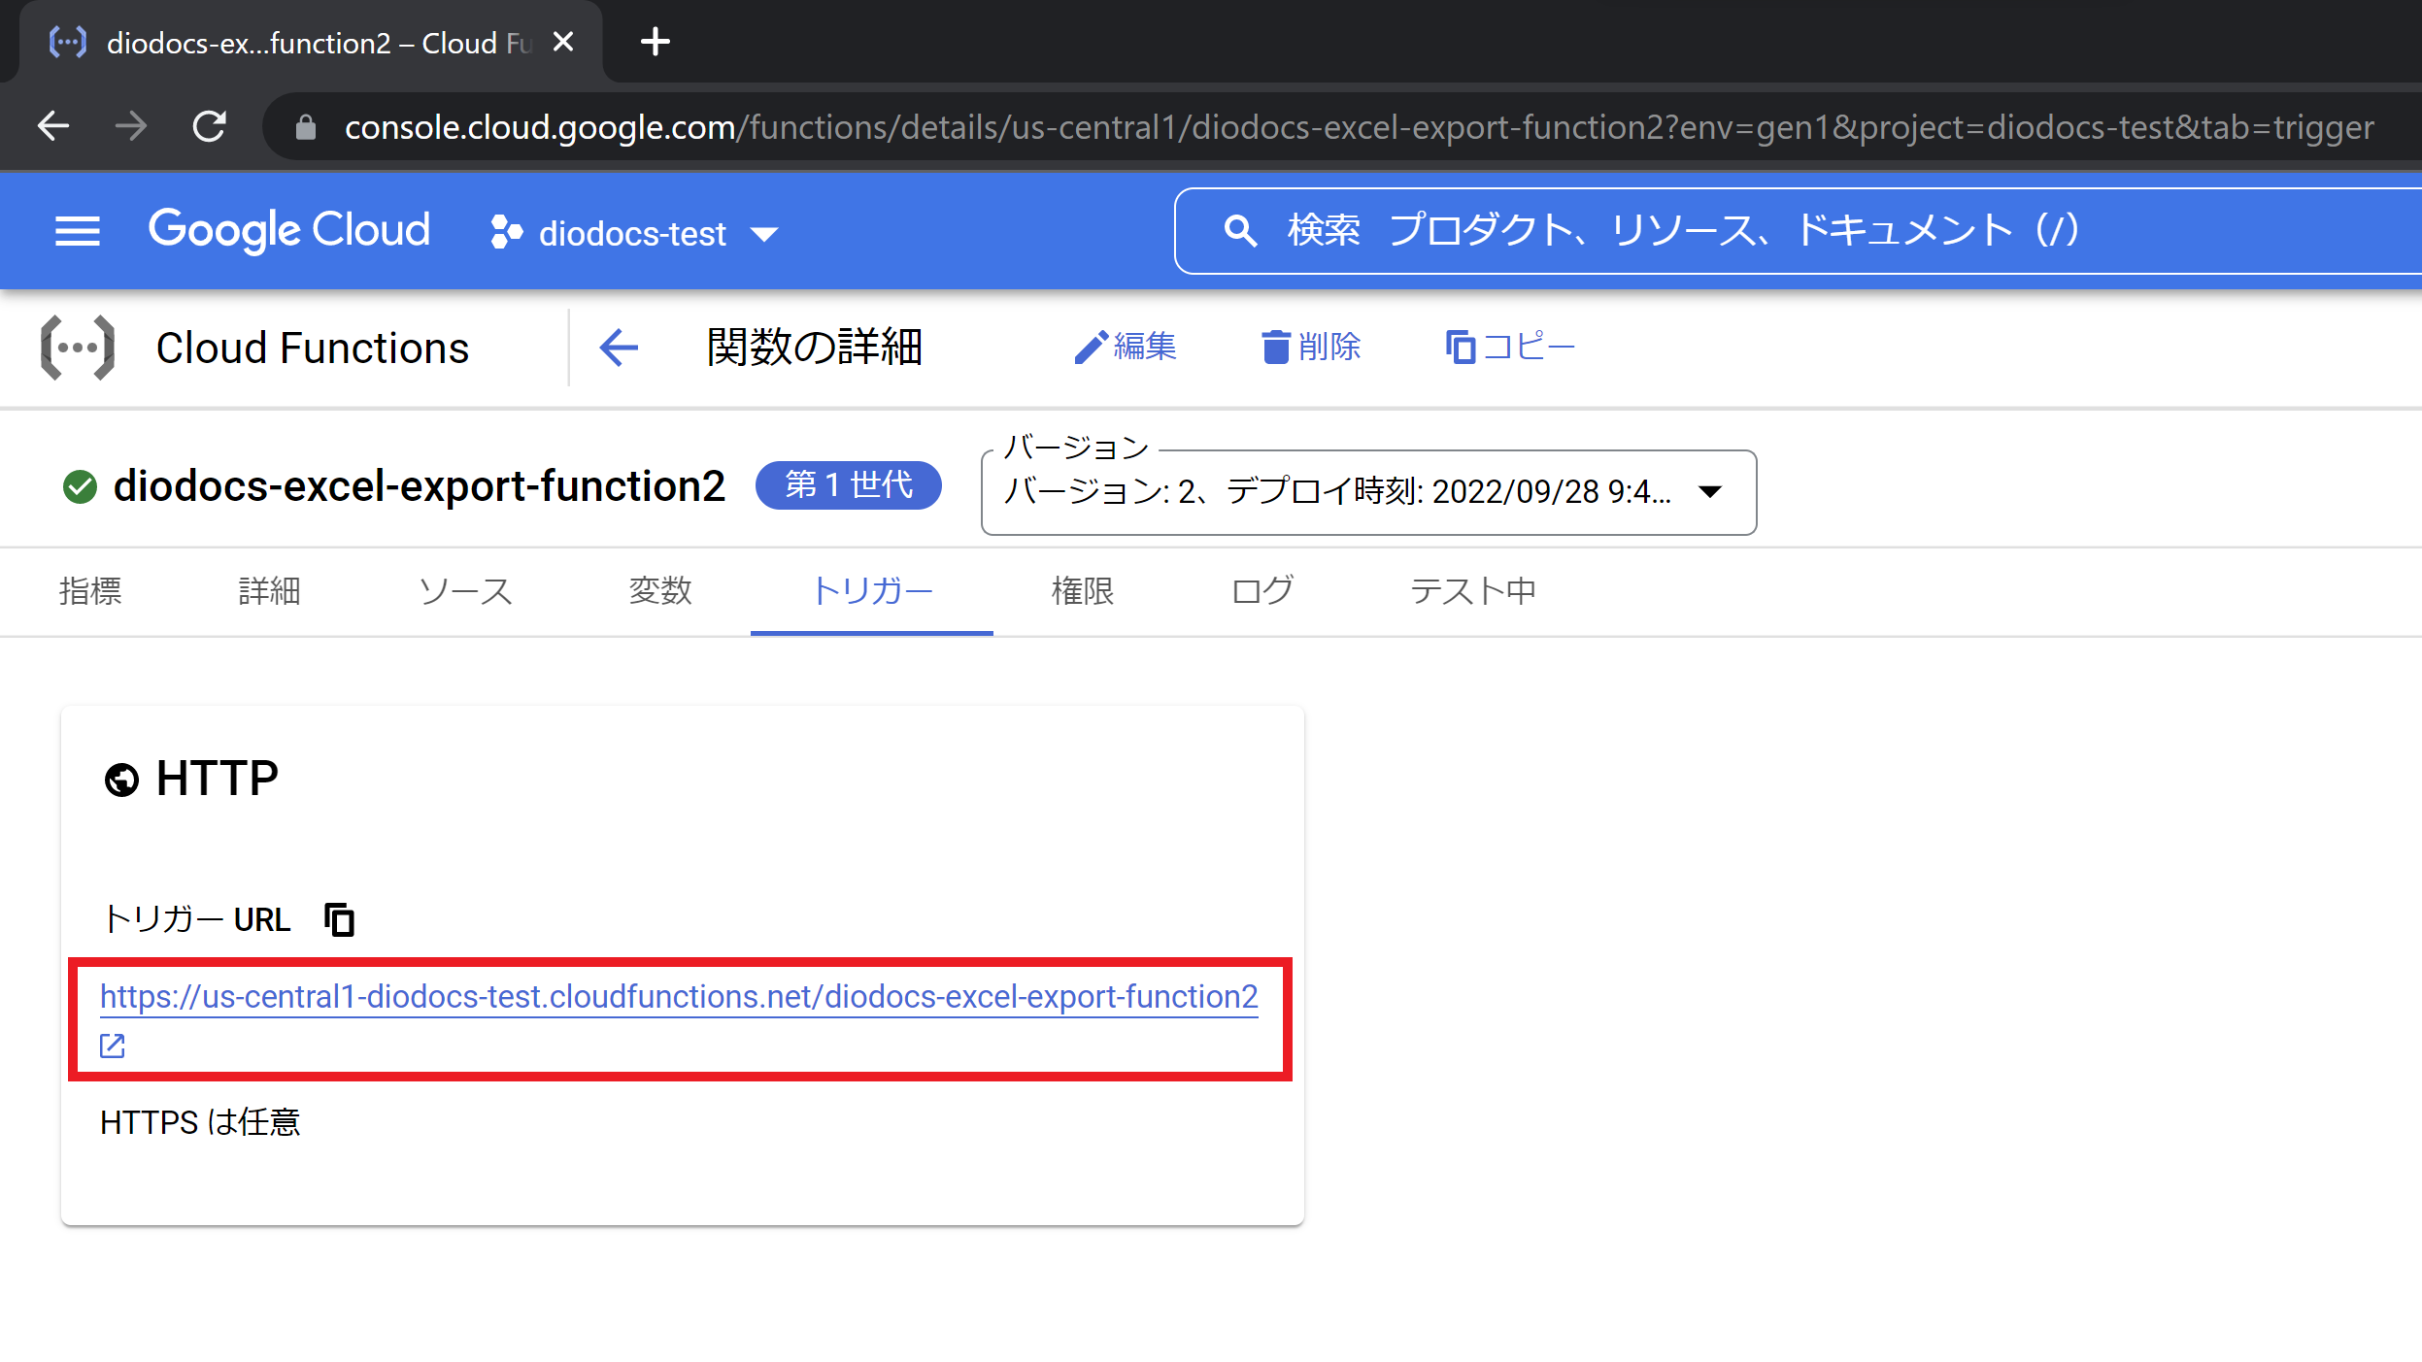Click the Cloud Functions product icon

point(78,348)
